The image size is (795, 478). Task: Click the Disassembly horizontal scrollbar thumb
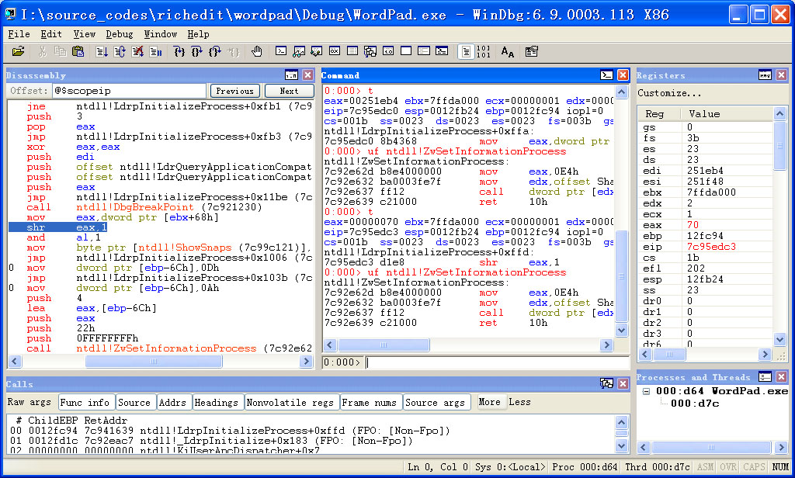(x=154, y=361)
